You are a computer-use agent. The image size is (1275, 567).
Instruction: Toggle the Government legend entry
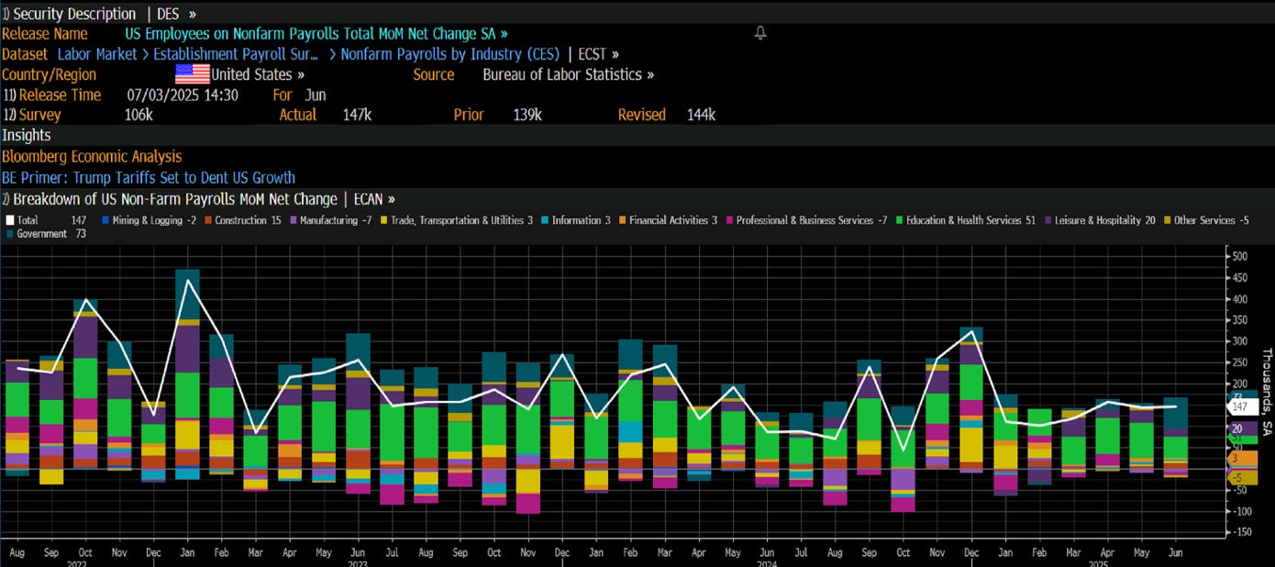click(45, 234)
